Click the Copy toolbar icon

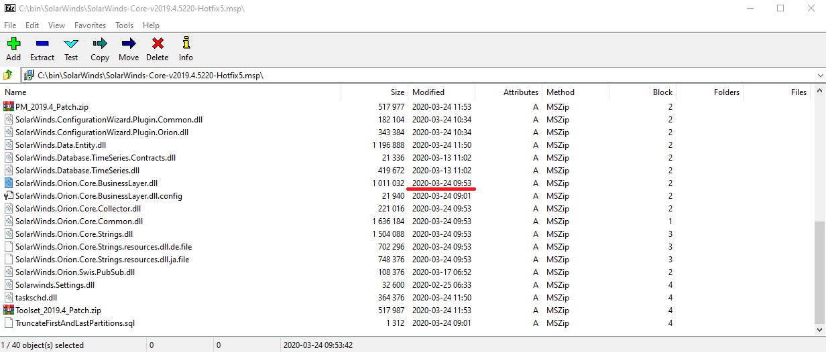[x=100, y=43]
